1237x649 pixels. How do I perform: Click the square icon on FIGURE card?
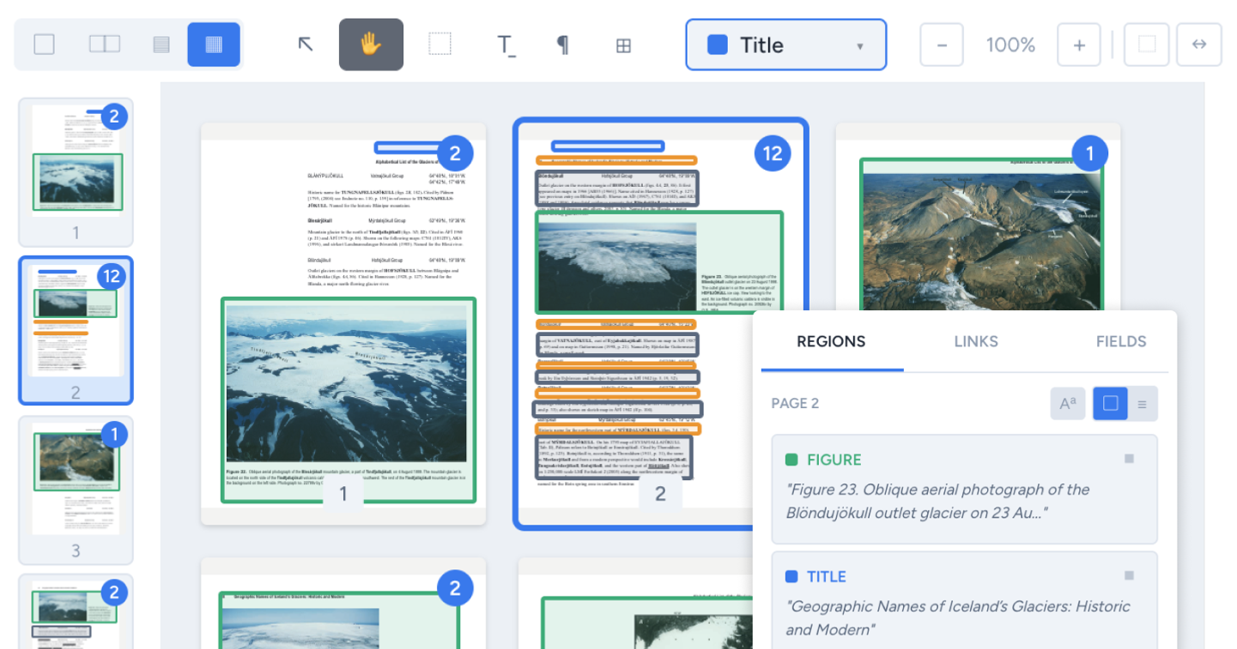pos(1129,459)
